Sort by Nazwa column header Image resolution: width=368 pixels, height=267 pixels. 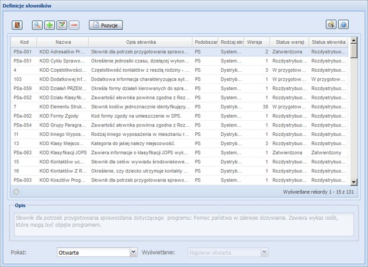point(63,42)
